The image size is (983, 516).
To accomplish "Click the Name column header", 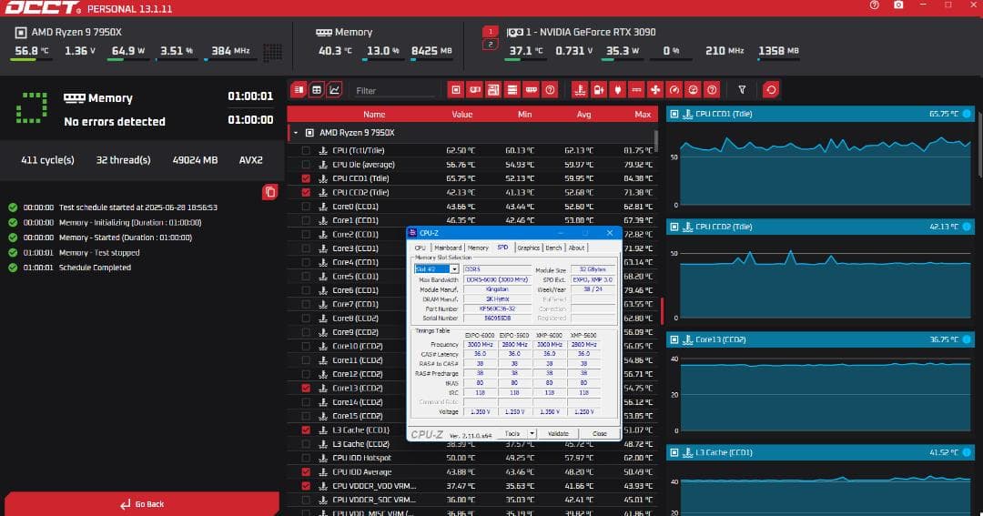I will click(x=374, y=114).
